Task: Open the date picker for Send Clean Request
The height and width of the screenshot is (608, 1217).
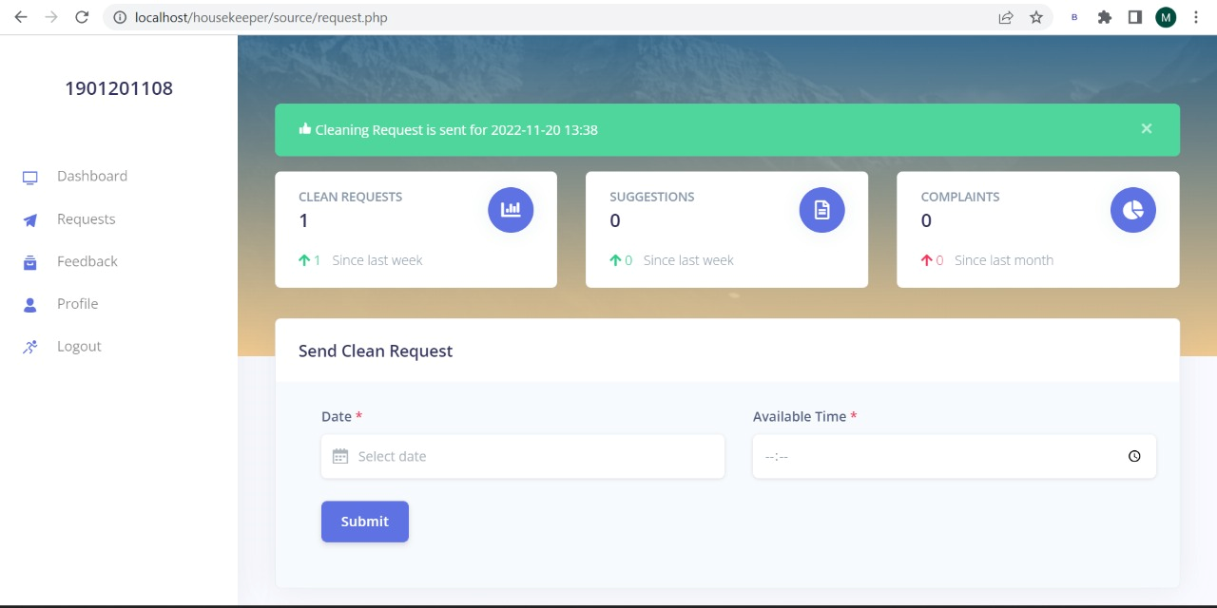Action: 523,456
